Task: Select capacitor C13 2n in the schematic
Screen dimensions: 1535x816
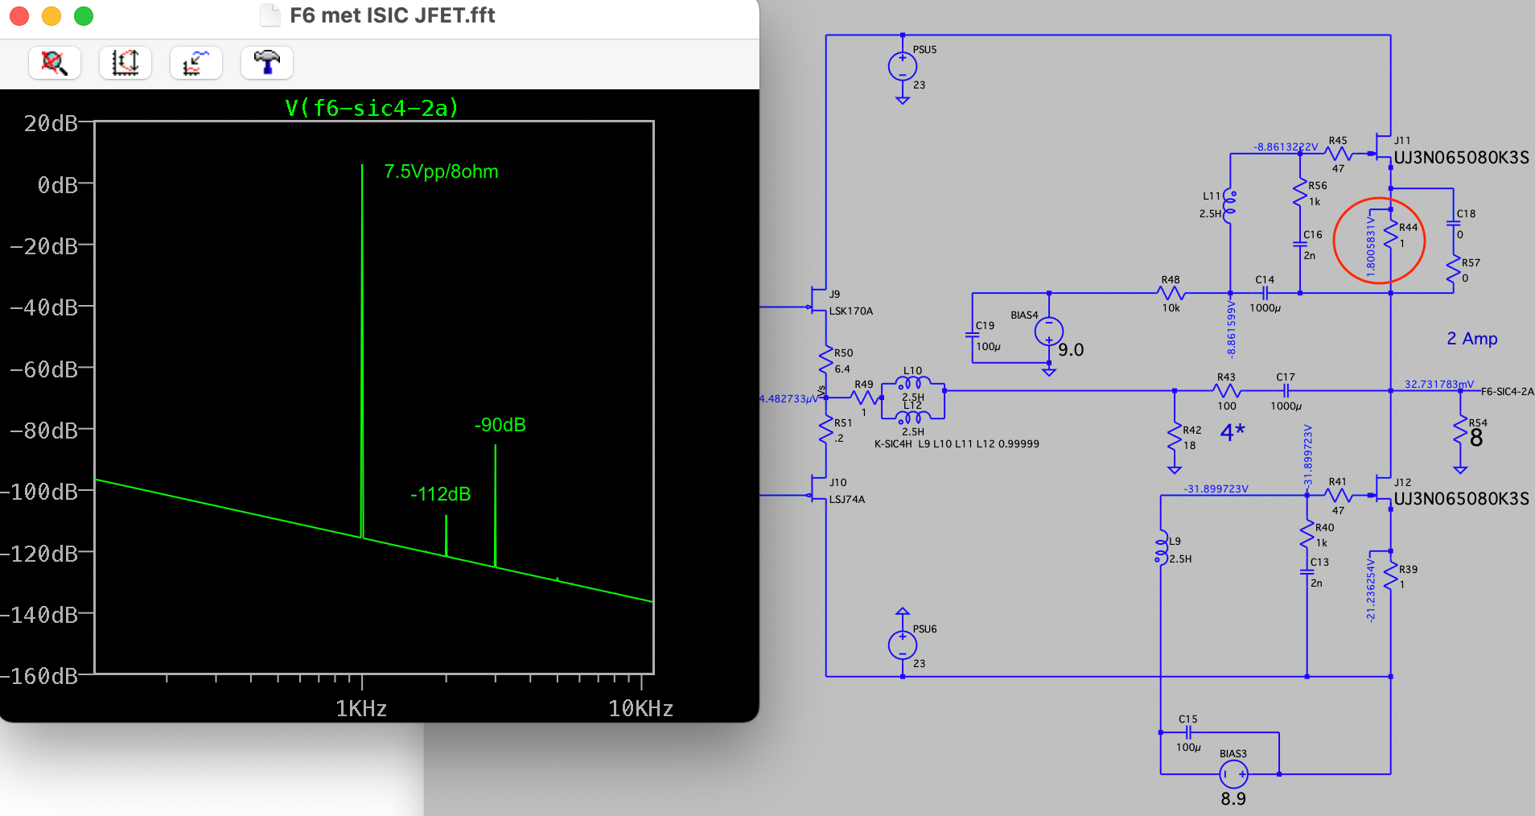Action: click(x=1307, y=572)
